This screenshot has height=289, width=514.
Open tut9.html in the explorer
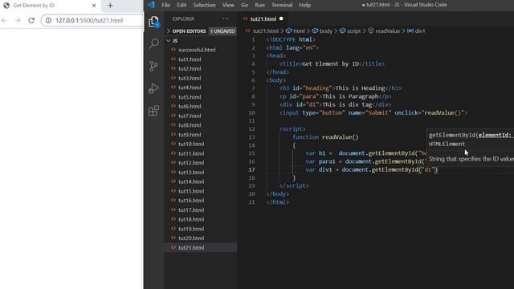click(190, 135)
